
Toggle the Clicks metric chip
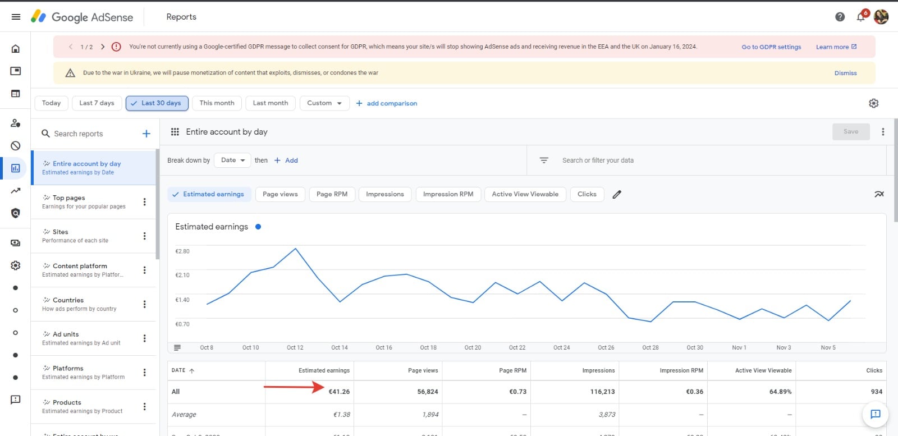point(587,194)
